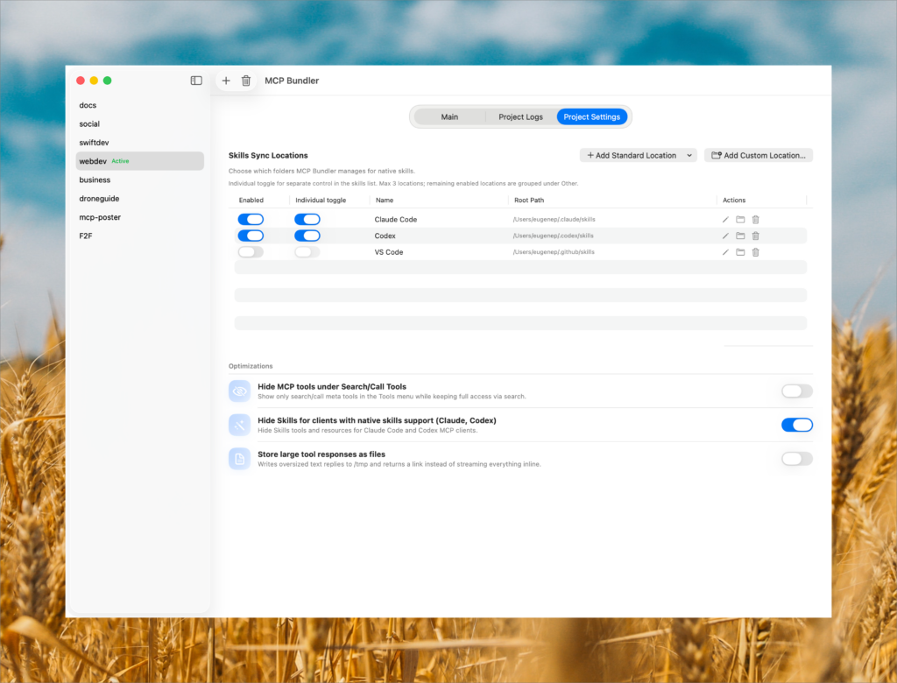Click the plus icon to add project
Image resolution: width=897 pixels, height=683 pixels.
coord(226,81)
